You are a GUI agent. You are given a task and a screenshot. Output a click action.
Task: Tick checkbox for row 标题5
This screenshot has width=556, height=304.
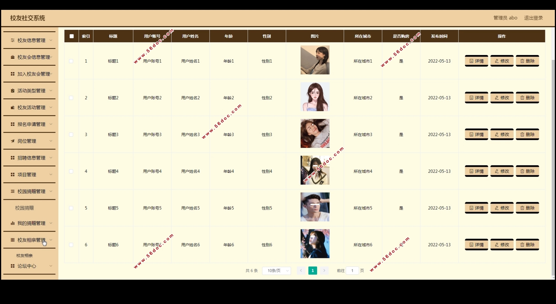click(71, 208)
